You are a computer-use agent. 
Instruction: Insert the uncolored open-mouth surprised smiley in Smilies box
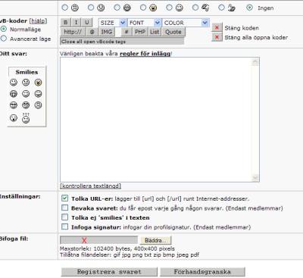tap(14, 117)
